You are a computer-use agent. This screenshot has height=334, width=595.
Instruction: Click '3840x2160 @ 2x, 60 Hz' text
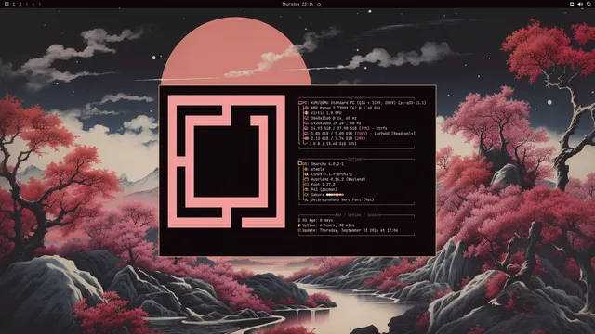pos(334,118)
